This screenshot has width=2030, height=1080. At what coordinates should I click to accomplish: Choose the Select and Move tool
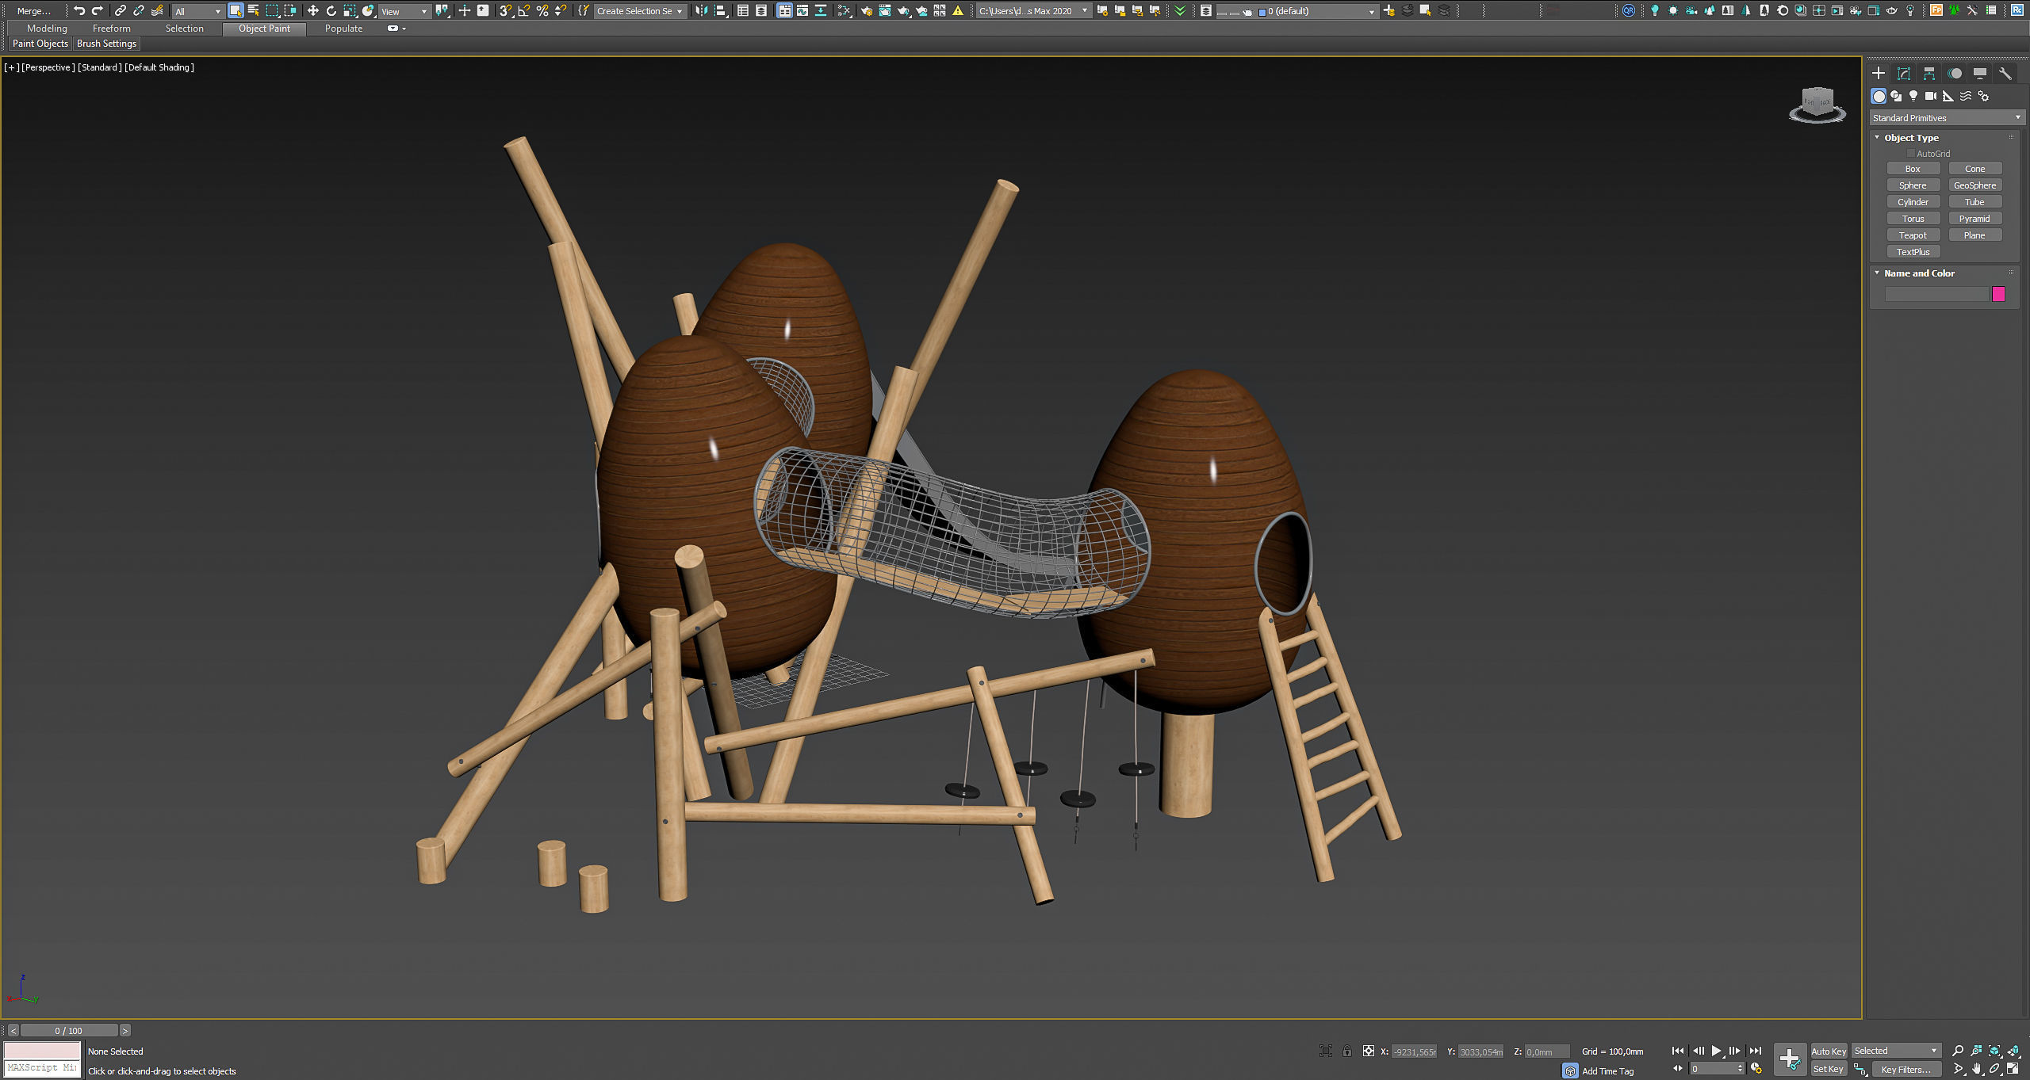[x=312, y=10]
